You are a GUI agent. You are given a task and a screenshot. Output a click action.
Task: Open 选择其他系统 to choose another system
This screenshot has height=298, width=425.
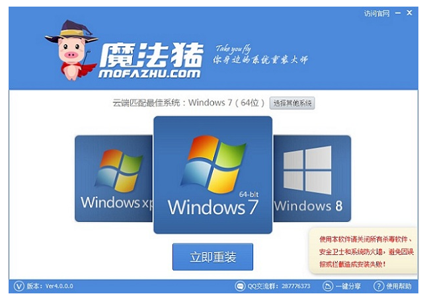coord(292,103)
